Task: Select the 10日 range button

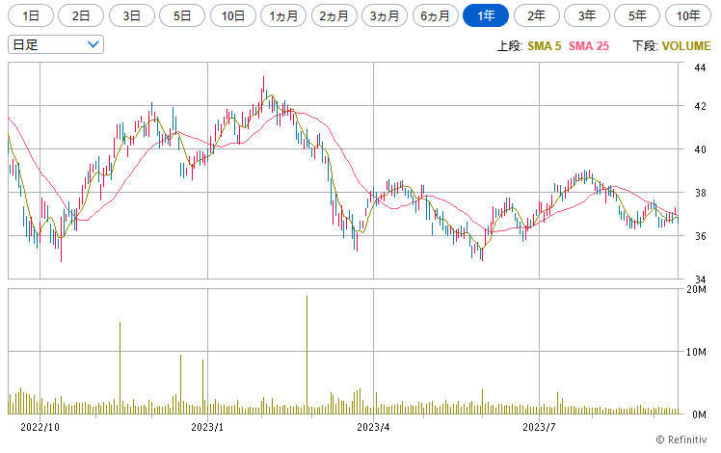Action: 233,15
